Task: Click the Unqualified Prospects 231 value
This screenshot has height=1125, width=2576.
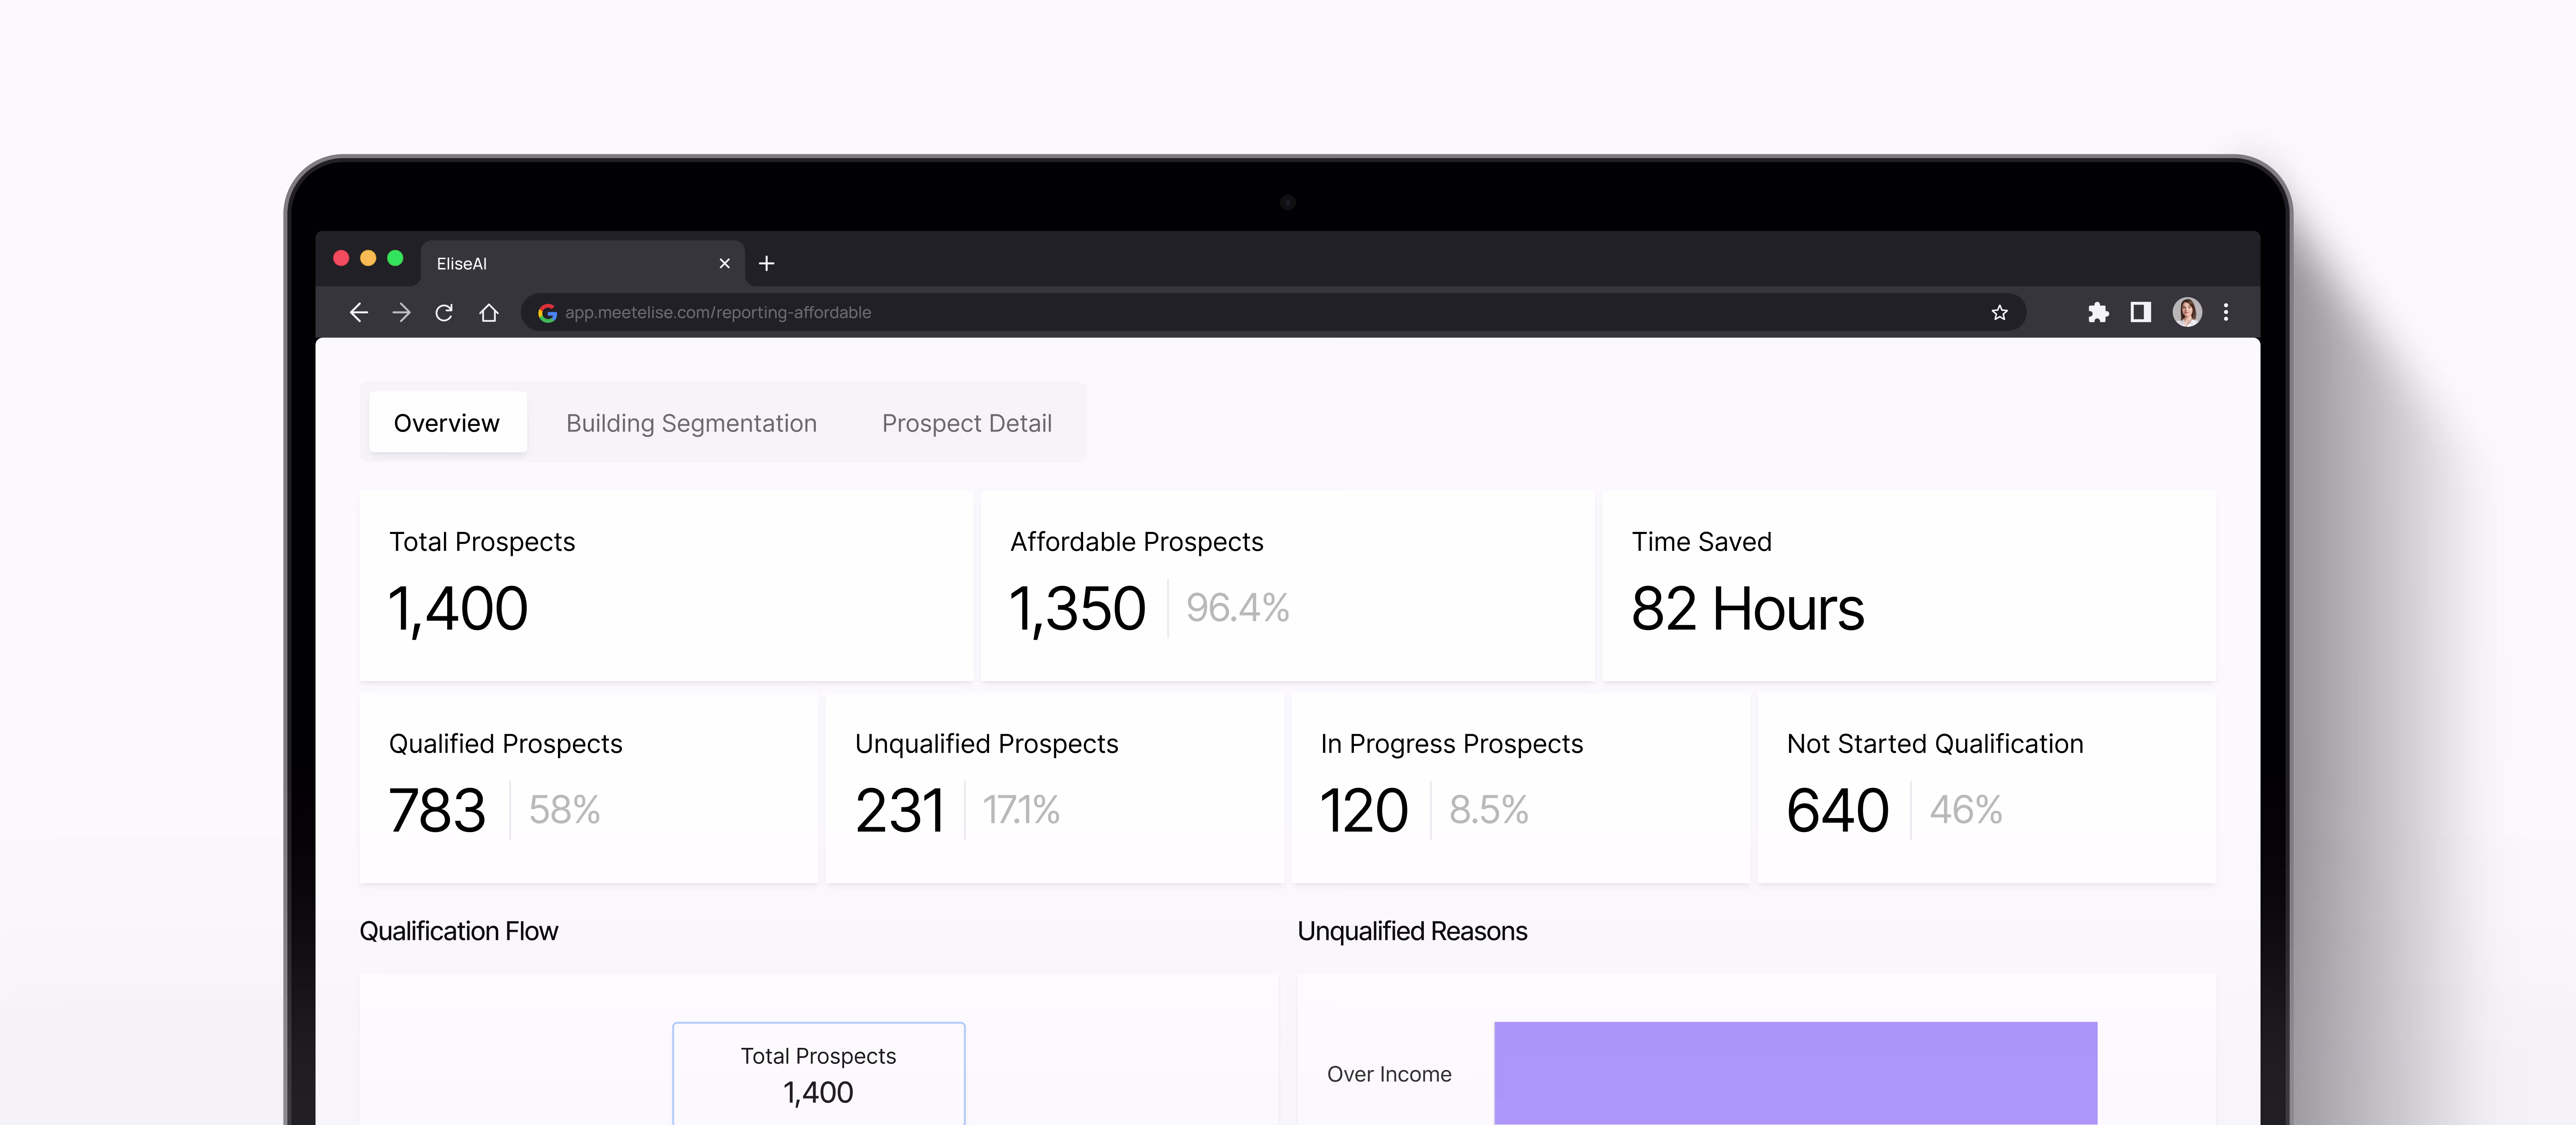Action: tap(900, 810)
